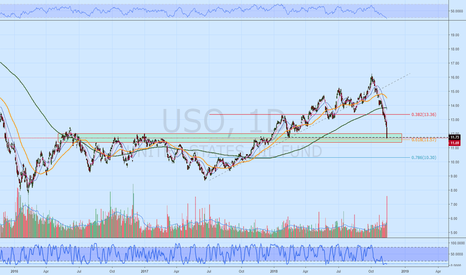
Task: Select the red 0.382 Fibonacci horizontal line
Action: [x=309, y=114]
